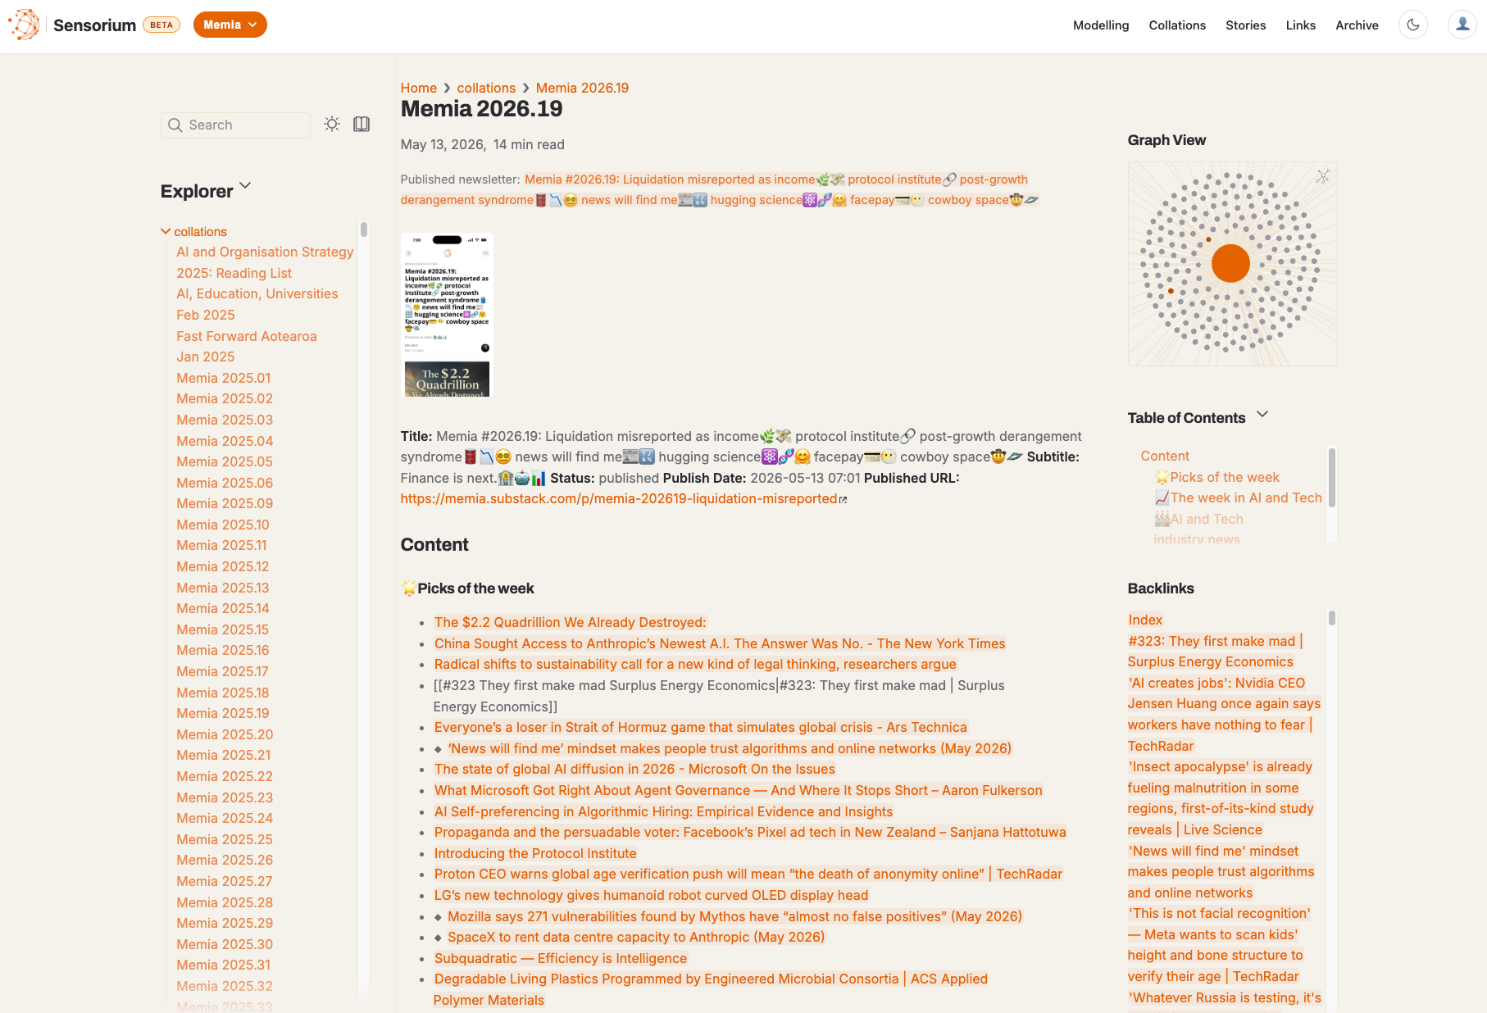Image resolution: width=1487 pixels, height=1013 pixels.
Task: Collapse the Table of Contents chevron
Action: (1262, 414)
